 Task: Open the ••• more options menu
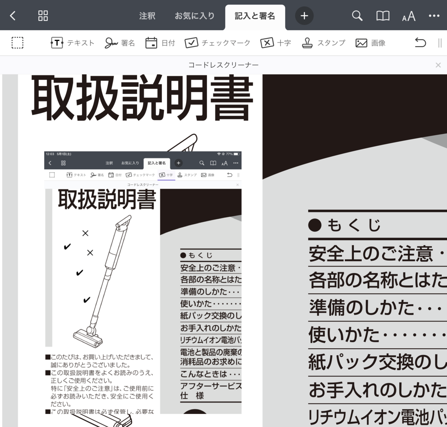pyautogui.click(x=434, y=16)
